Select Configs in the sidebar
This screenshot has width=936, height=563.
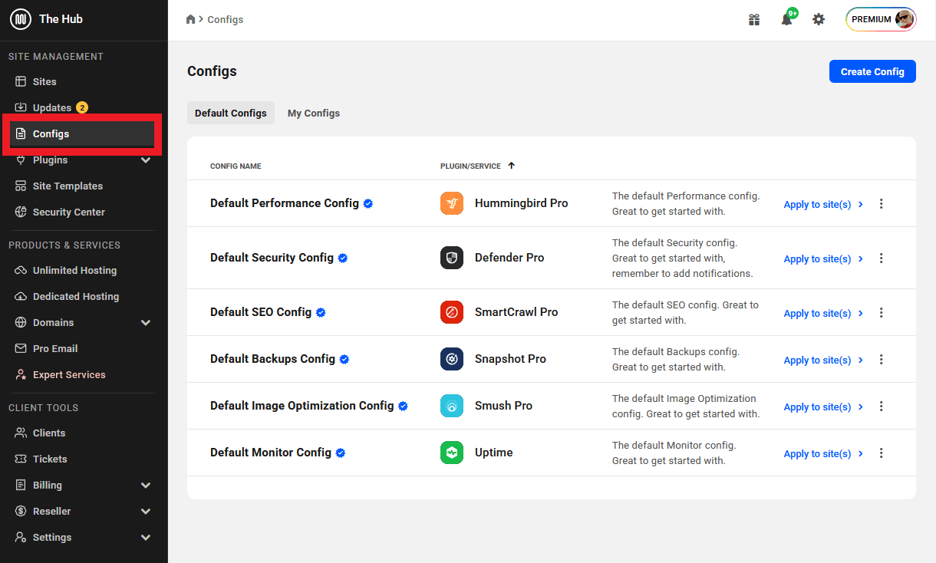pyautogui.click(x=82, y=133)
